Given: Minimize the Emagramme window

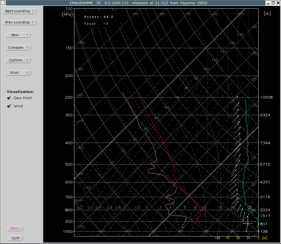Looking at the screenshot, I should pos(268,3).
